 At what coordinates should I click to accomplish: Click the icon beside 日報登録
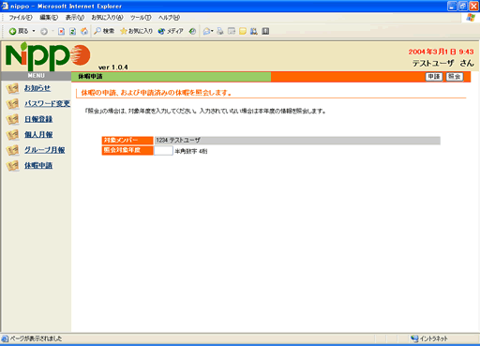pyautogui.click(x=13, y=119)
